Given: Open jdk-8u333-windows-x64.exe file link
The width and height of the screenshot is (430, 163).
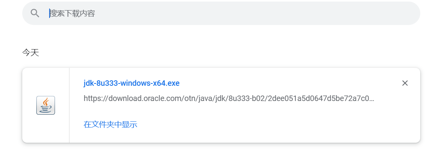Looking at the screenshot, I should (x=131, y=83).
